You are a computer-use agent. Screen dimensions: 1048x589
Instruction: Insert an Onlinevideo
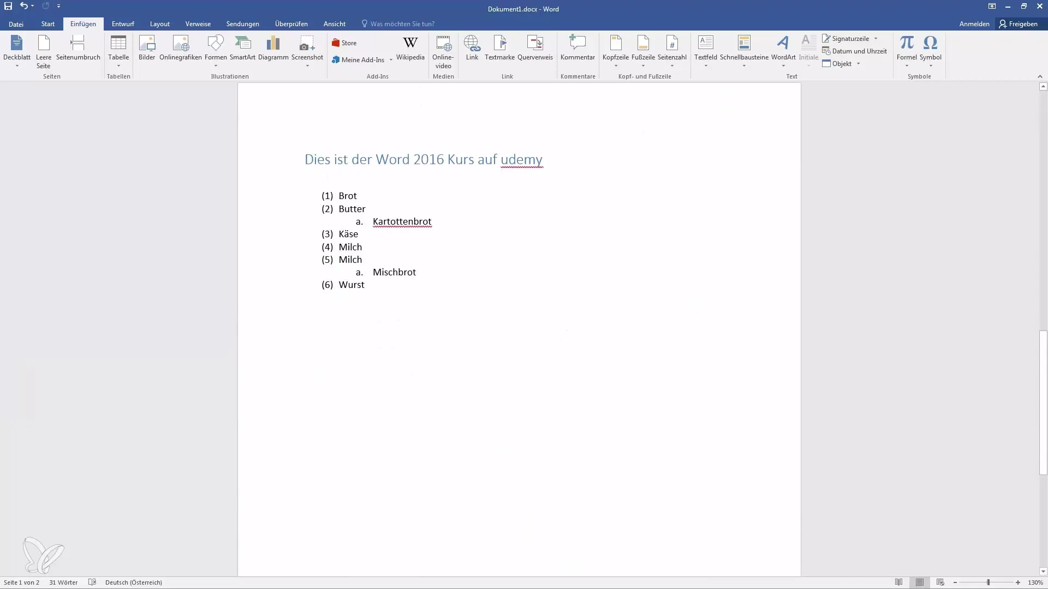click(443, 51)
